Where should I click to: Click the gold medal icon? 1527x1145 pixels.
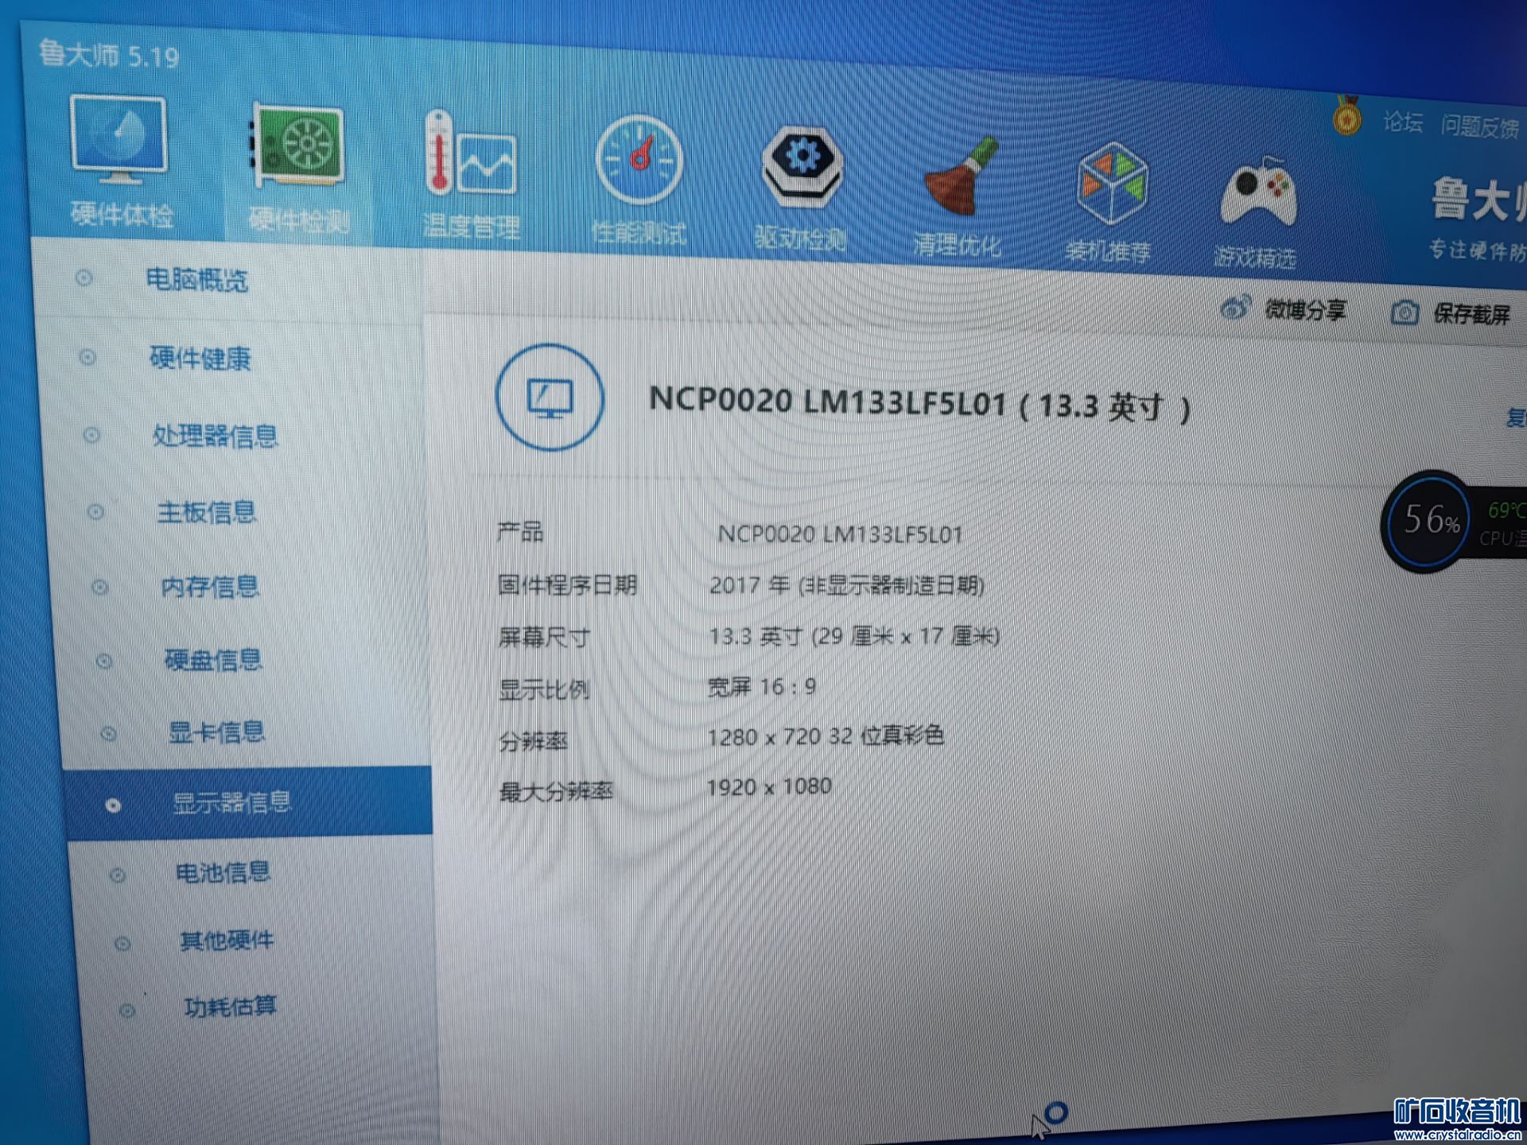[x=1347, y=116]
